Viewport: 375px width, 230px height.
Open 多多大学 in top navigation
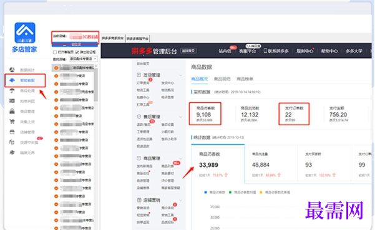[354, 51]
